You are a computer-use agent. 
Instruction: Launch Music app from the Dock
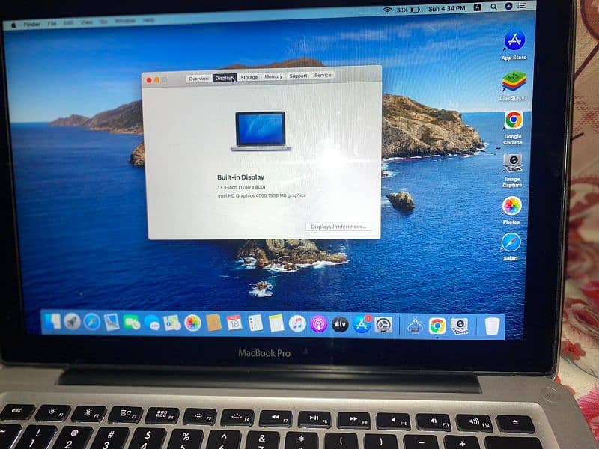point(297,323)
